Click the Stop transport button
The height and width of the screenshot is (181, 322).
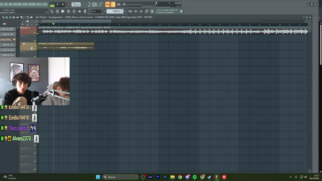[x=63, y=5]
